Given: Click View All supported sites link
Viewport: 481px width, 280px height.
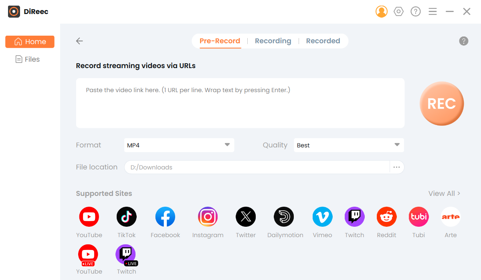Looking at the screenshot, I should [x=444, y=193].
